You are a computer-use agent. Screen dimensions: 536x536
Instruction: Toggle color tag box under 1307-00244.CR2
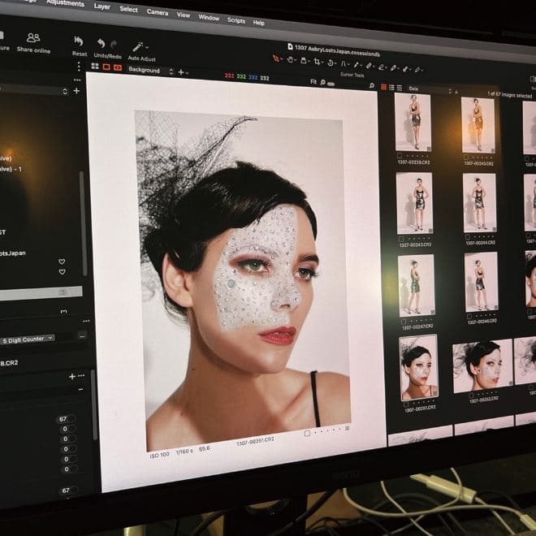point(467,237)
